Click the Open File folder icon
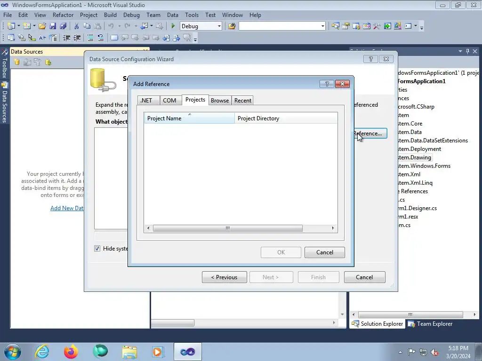This screenshot has width=482, height=361. point(42,26)
